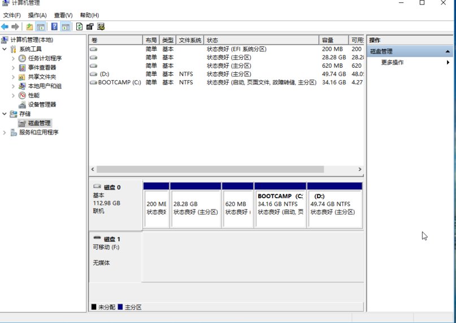This screenshot has width=456, height=323.
Task: Expand the 共享文件夹 node
Action: [13, 77]
